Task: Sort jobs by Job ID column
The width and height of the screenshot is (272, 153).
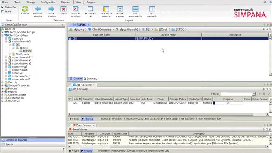Action: 77,99
